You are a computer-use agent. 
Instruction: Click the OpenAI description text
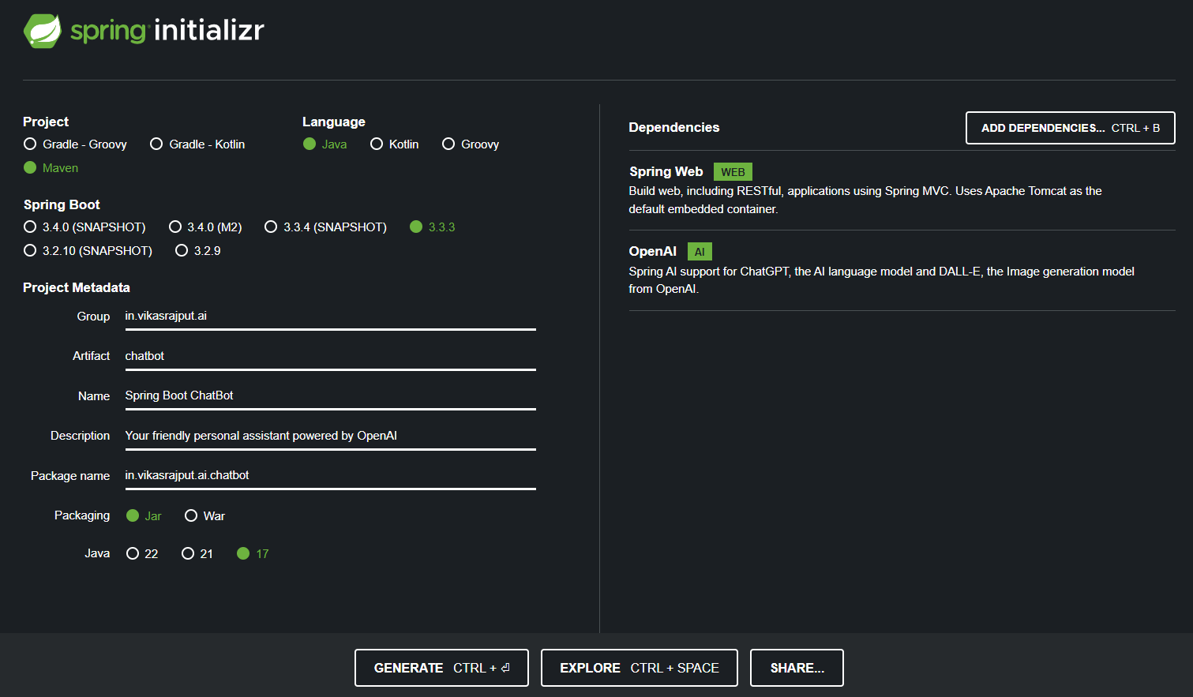point(881,280)
